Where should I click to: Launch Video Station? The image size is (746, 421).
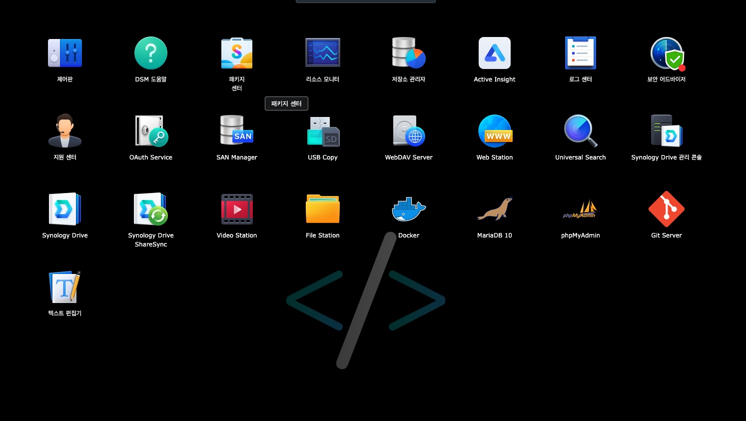(237, 209)
